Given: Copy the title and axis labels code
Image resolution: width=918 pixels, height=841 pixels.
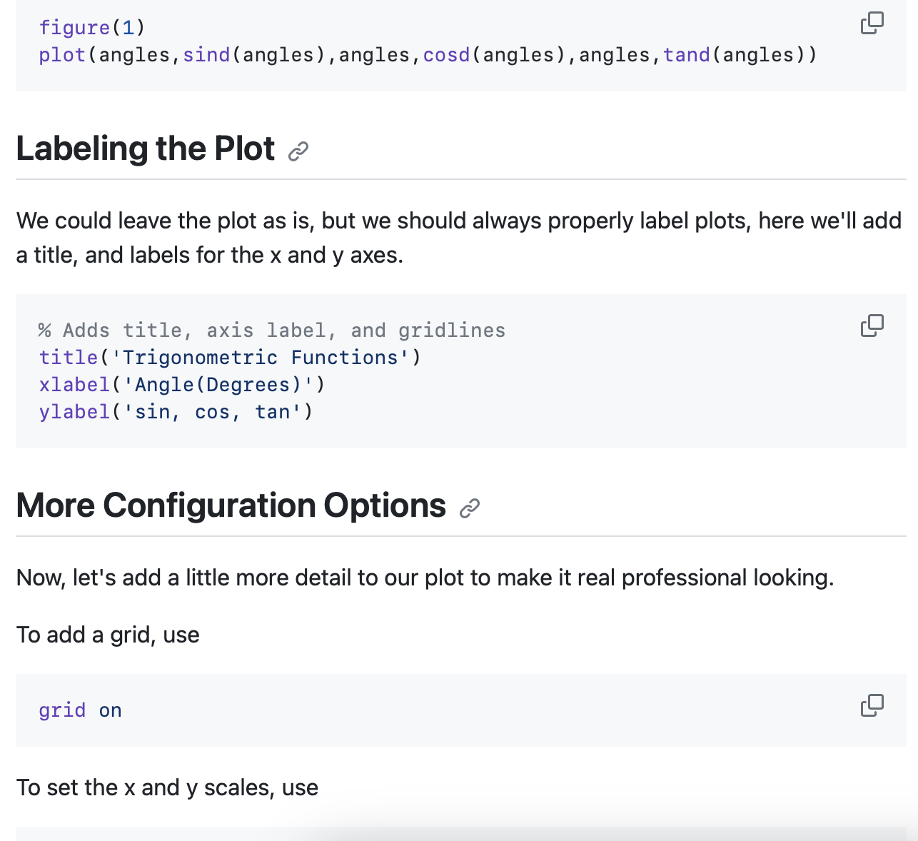Looking at the screenshot, I should tap(872, 326).
